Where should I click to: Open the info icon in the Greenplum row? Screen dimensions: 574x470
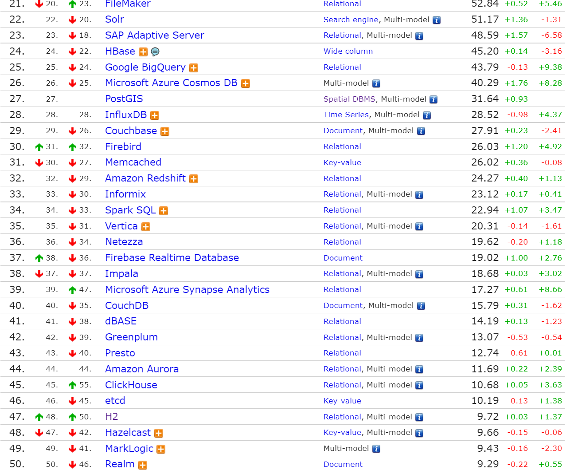(x=419, y=338)
